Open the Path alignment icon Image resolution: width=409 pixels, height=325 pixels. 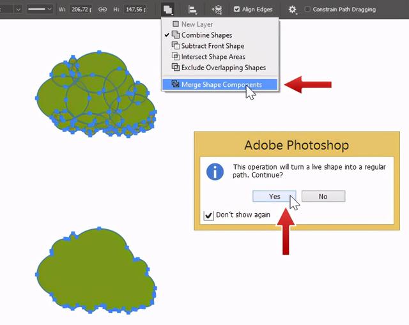coord(192,10)
